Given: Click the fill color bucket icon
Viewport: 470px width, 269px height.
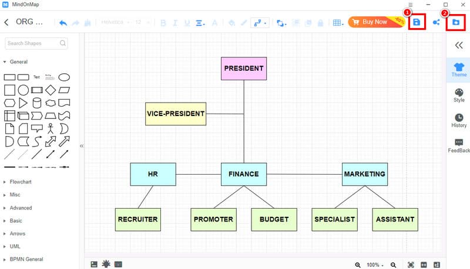Looking at the screenshot, I should click(x=231, y=23).
